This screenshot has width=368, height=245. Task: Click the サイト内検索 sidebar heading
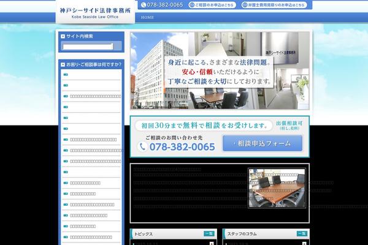pos(80,36)
